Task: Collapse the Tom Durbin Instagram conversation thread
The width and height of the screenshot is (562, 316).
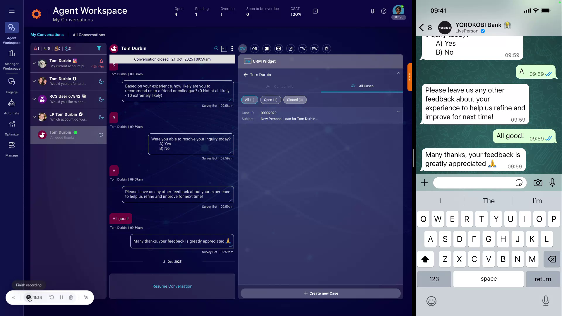Action: point(34,63)
